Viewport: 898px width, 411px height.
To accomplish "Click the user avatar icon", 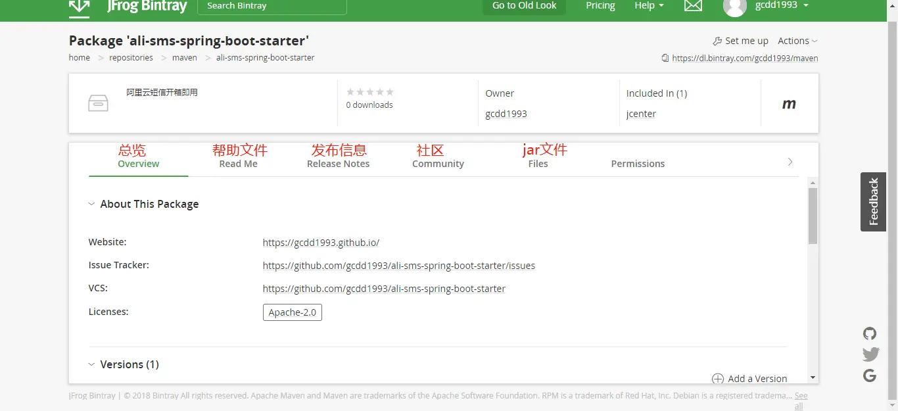I will [x=734, y=7].
